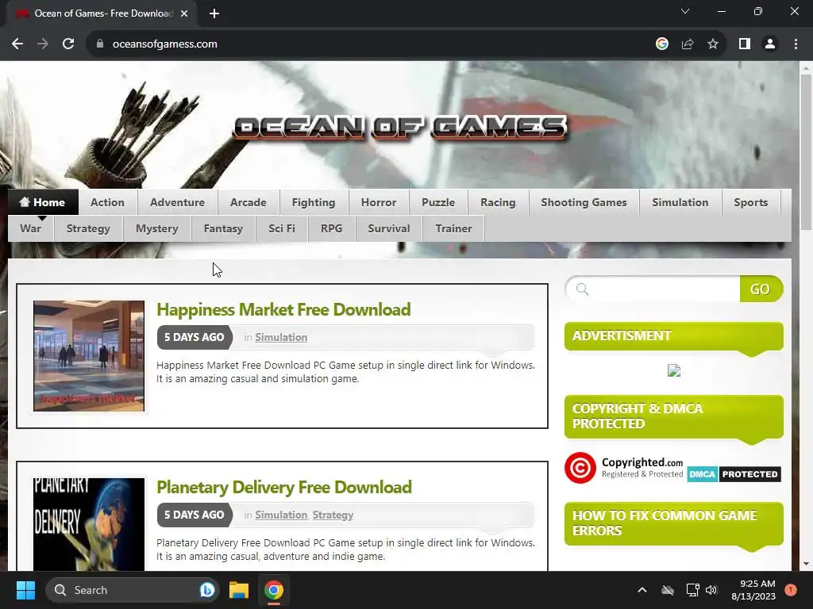Open the War category
Viewport: 813px width, 609px height.
click(x=31, y=229)
